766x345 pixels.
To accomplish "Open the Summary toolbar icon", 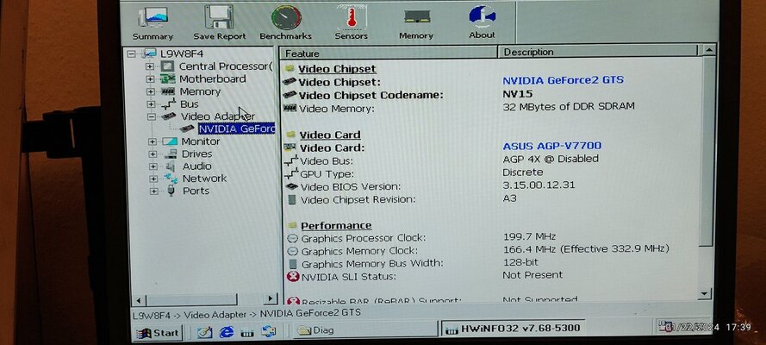I will [x=153, y=22].
